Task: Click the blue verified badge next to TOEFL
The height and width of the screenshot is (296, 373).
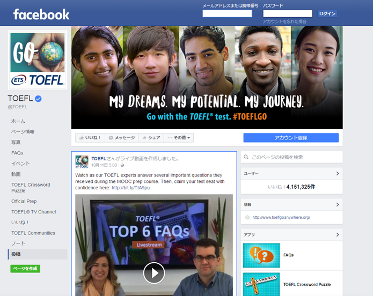Action: (x=38, y=99)
